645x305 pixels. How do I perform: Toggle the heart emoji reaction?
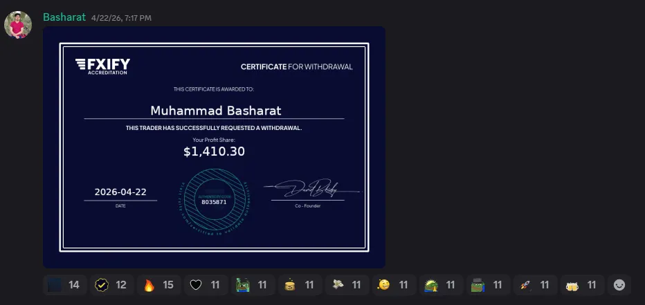[x=206, y=285]
